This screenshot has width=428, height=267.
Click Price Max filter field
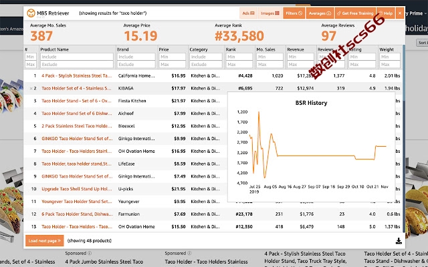[x=173, y=64]
